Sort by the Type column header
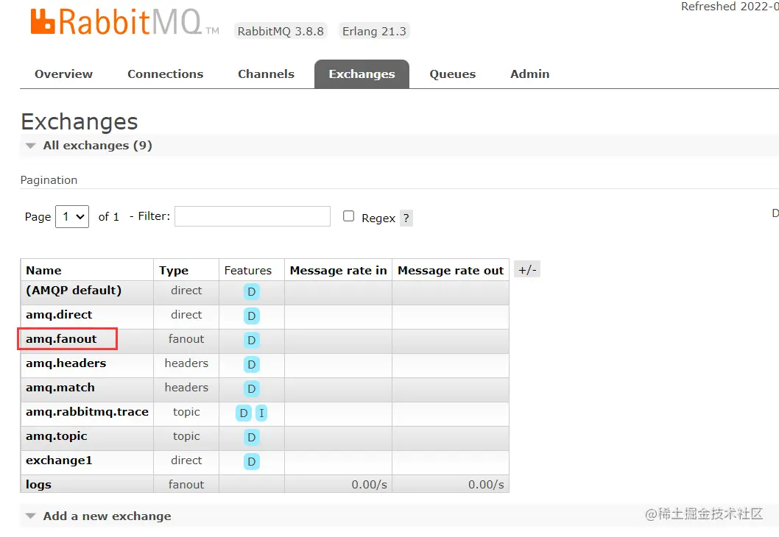This screenshot has height=537, width=779. [x=173, y=271]
